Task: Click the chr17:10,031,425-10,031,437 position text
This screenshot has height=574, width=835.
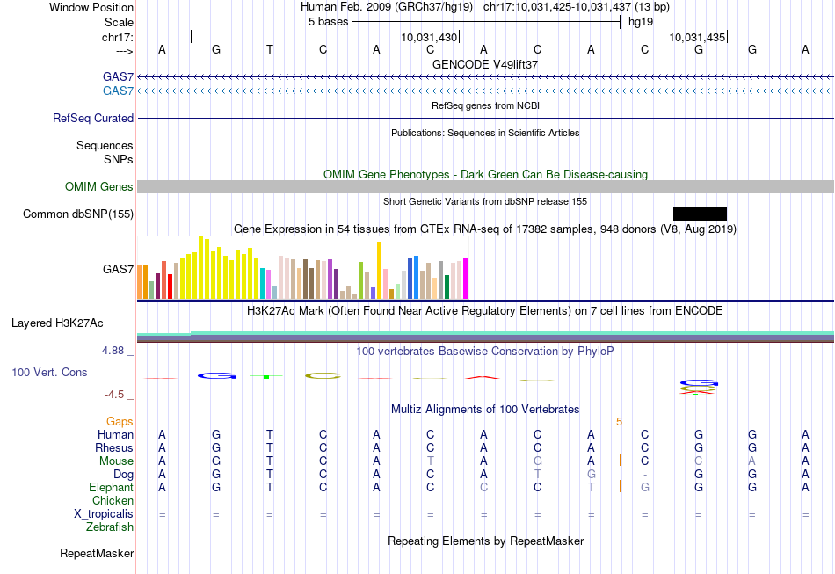Action: [x=557, y=7]
